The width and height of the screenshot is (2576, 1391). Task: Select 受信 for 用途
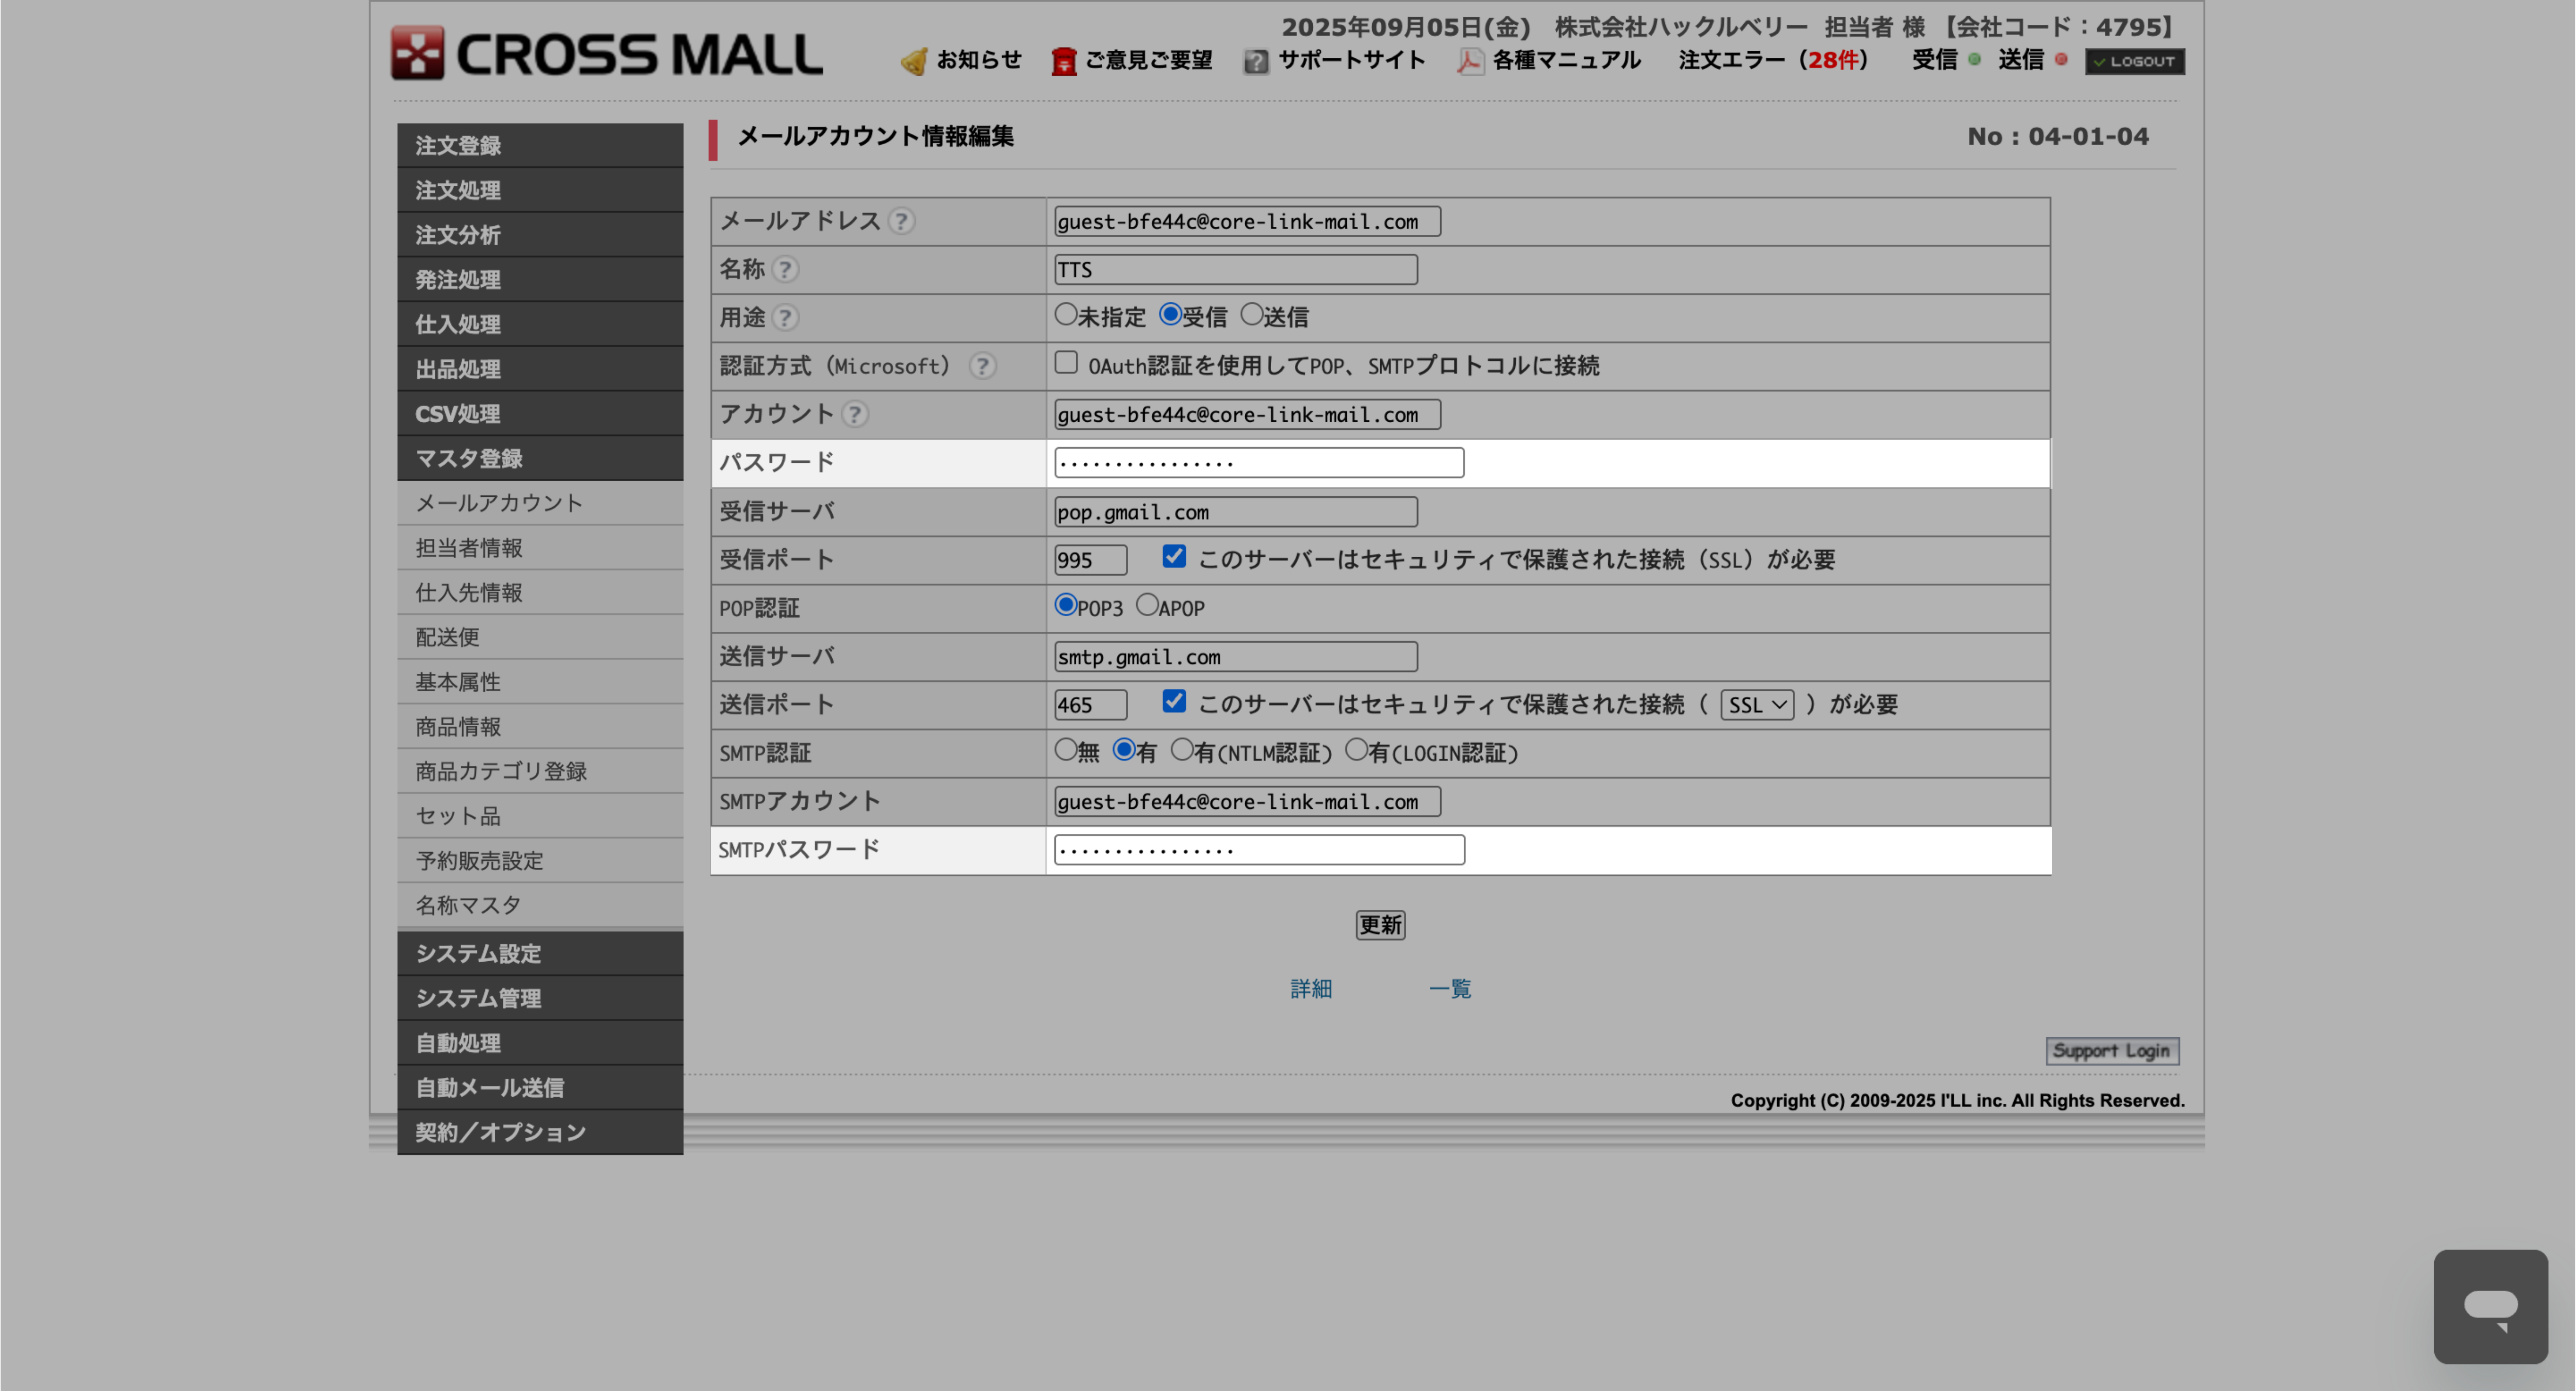coord(1170,315)
